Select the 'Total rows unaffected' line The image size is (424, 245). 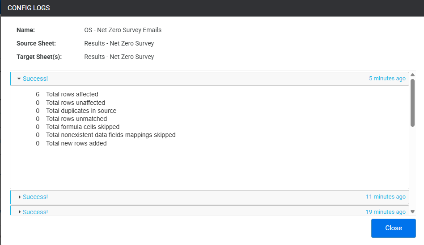70,103
